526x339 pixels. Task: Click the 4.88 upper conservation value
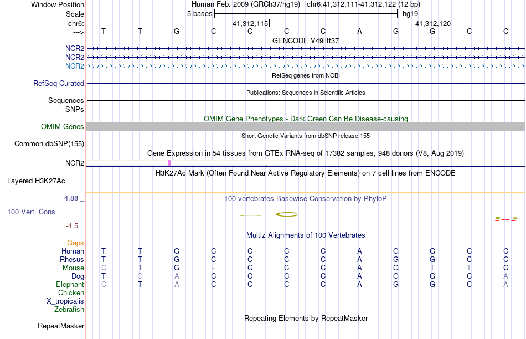pyautogui.click(x=71, y=198)
